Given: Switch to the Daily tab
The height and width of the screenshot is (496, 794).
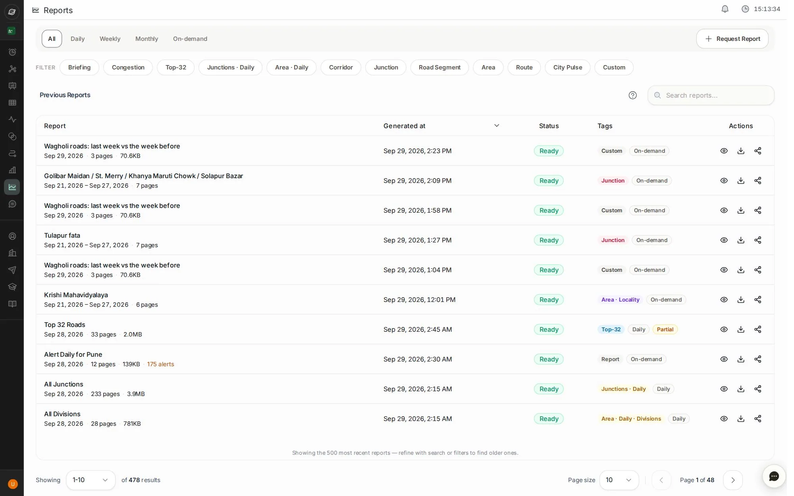Looking at the screenshot, I should coord(78,39).
